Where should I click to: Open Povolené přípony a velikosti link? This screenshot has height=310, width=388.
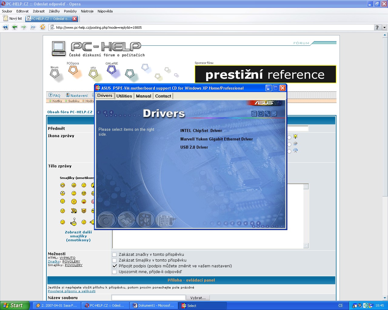72,291
